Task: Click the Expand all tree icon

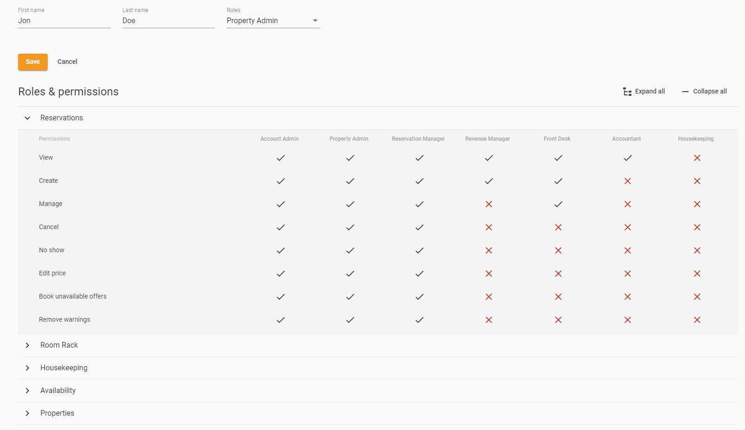Action: [627, 92]
